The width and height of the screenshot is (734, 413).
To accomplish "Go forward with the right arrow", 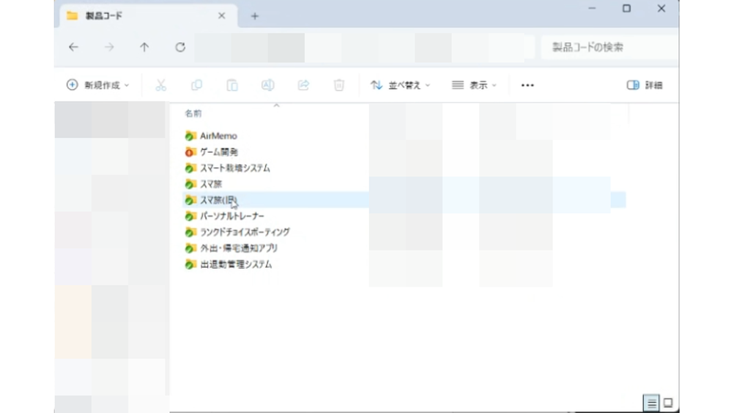I will 109,47.
